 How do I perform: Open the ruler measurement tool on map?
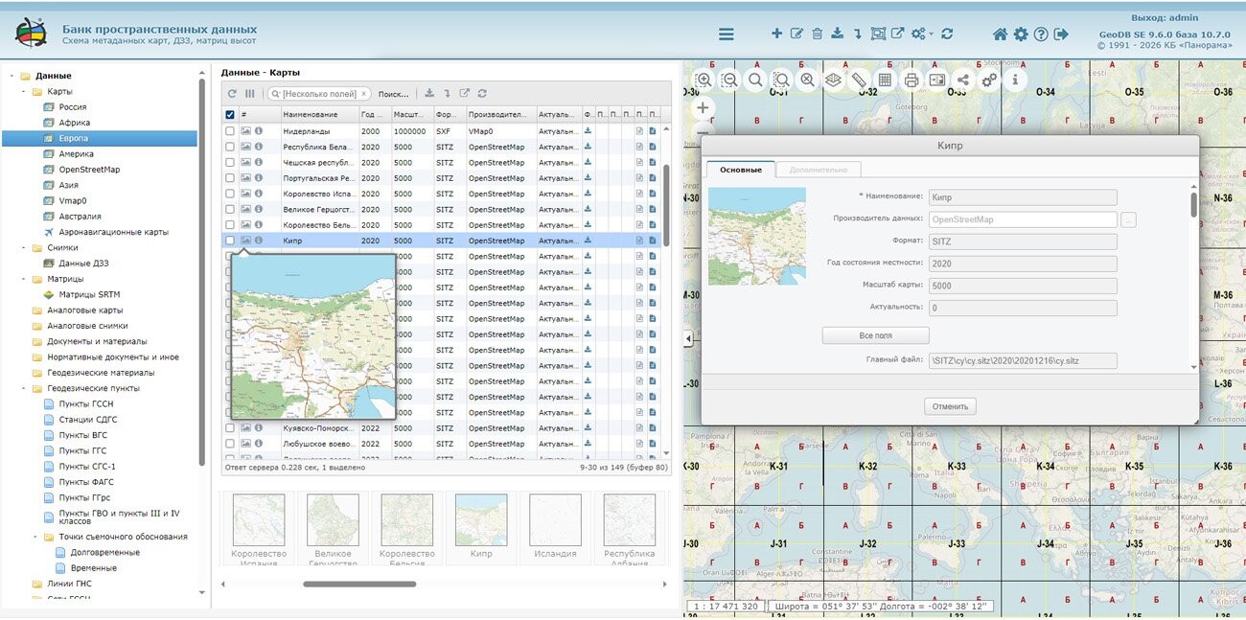[859, 80]
